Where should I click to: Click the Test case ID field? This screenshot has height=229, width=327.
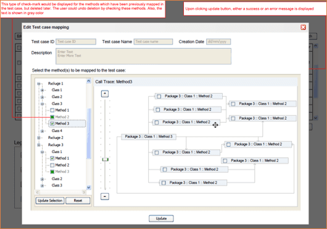pyautogui.click(x=76, y=42)
